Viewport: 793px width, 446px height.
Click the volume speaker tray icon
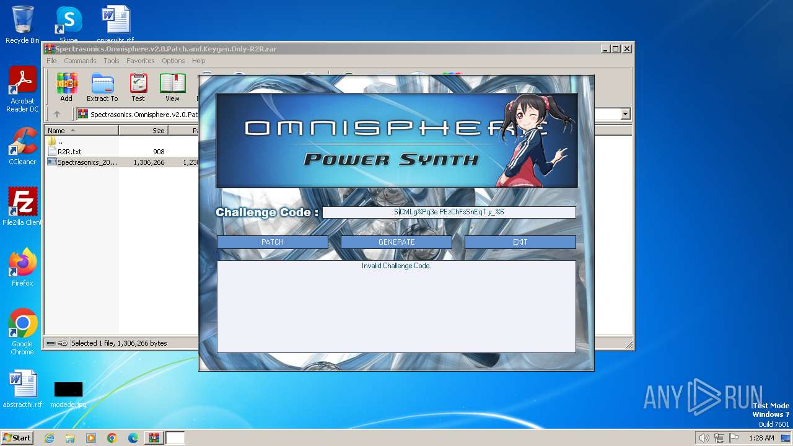(704, 438)
